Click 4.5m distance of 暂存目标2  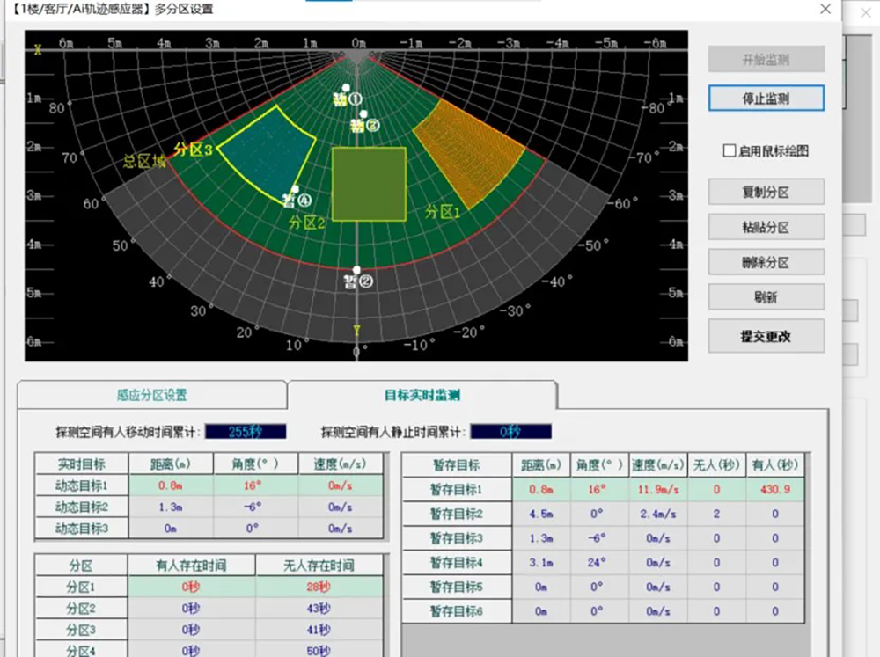[x=541, y=514]
